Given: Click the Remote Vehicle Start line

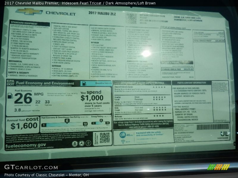Looking at the screenshot, I should pos(21,69).
